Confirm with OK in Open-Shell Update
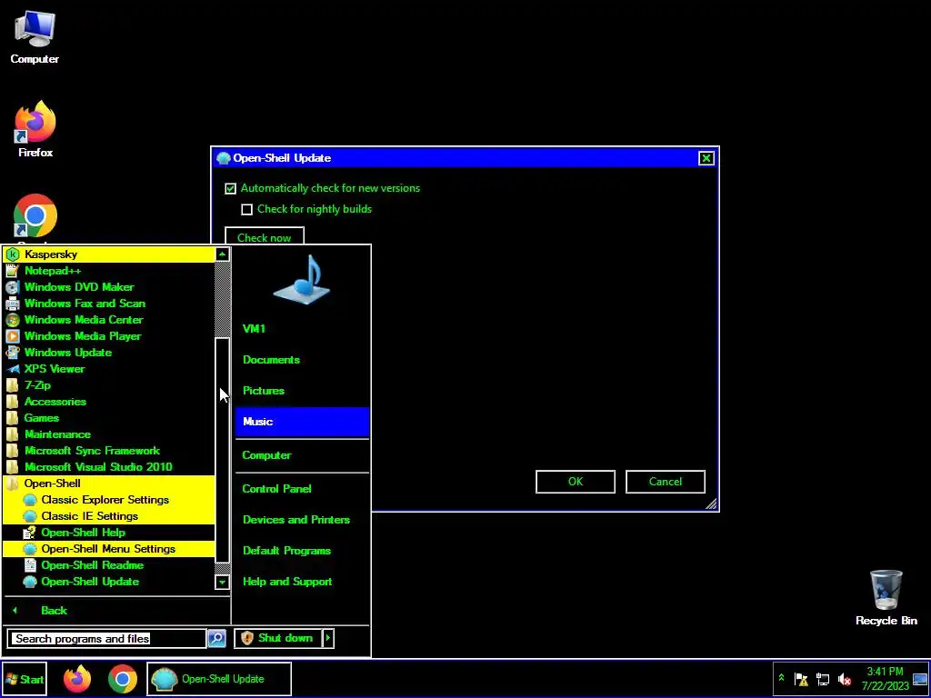Viewport: 931px width, 698px height. [576, 482]
